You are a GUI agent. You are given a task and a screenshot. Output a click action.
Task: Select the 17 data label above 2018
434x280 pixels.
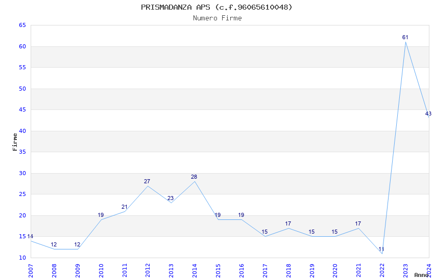pos(288,223)
